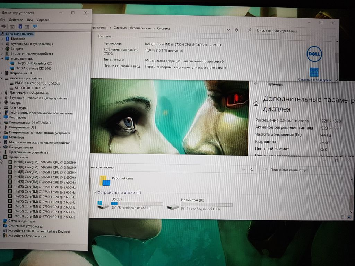The image size is (355, 266).
Task: Open the Рабочий стол folder icon
Action: [105, 180]
